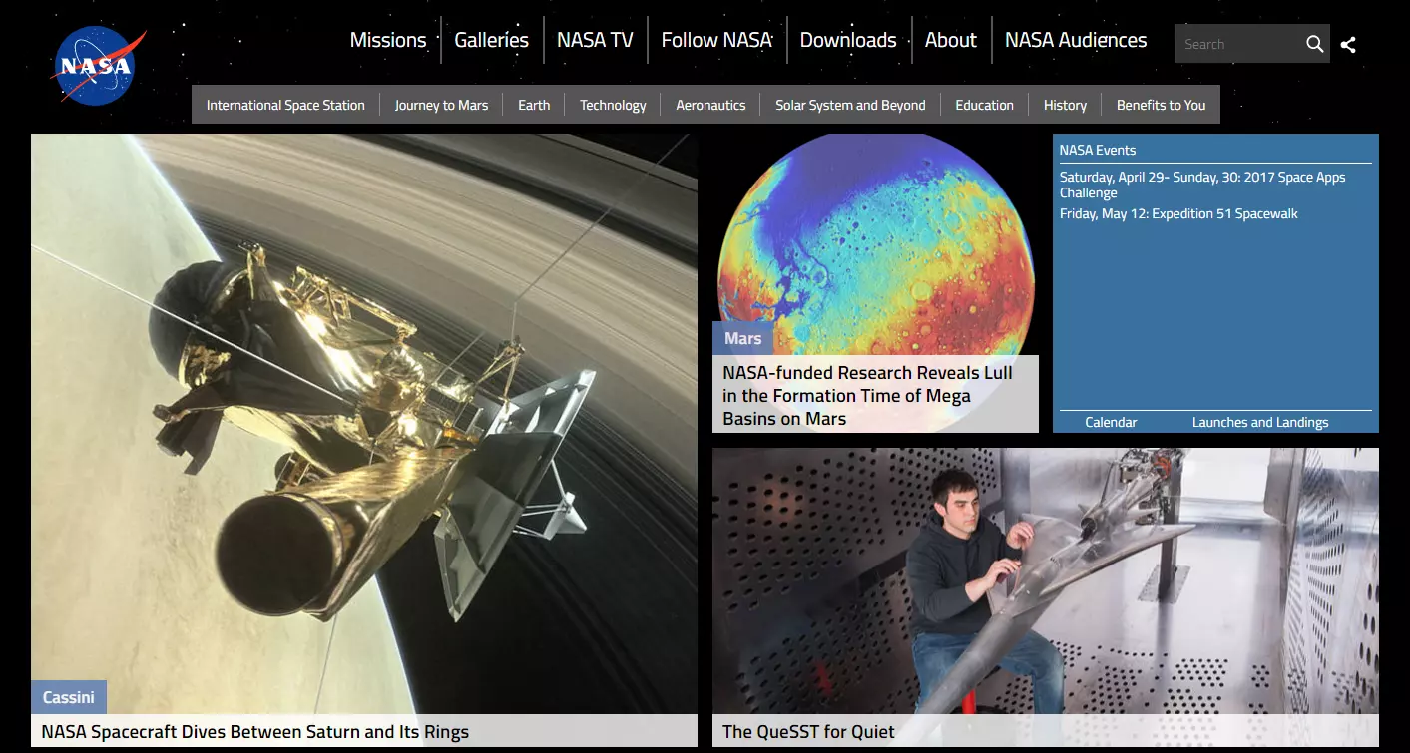Open Benefits to You topic

pyautogui.click(x=1161, y=105)
